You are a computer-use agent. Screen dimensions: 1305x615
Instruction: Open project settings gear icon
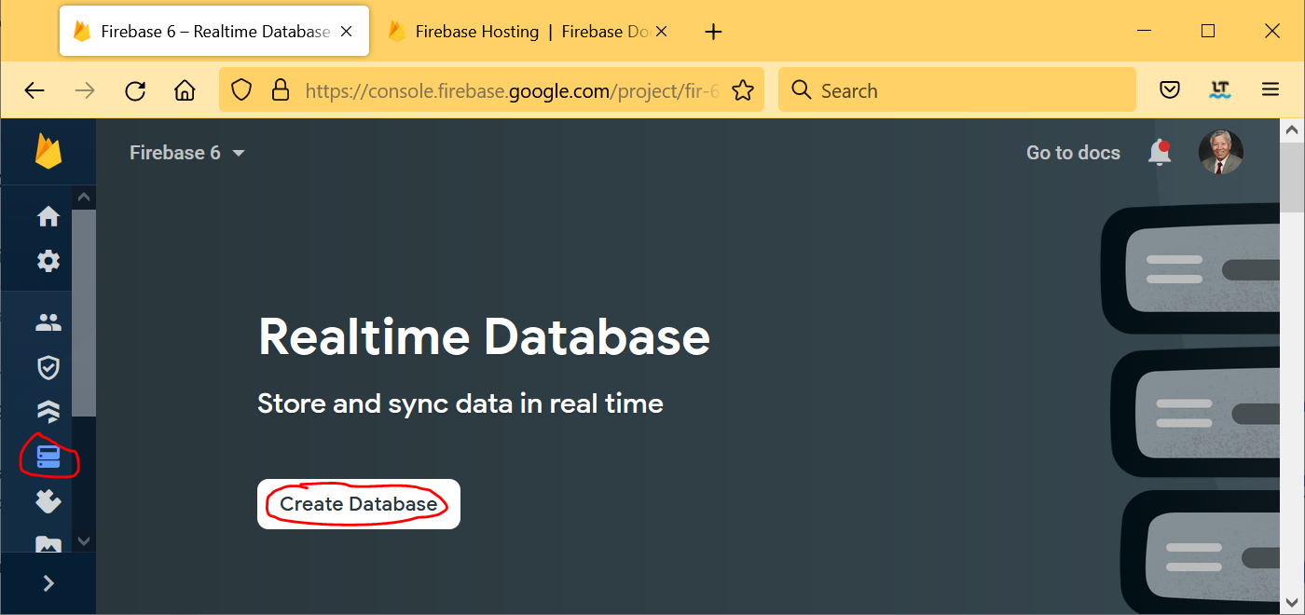pyautogui.click(x=48, y=261)
